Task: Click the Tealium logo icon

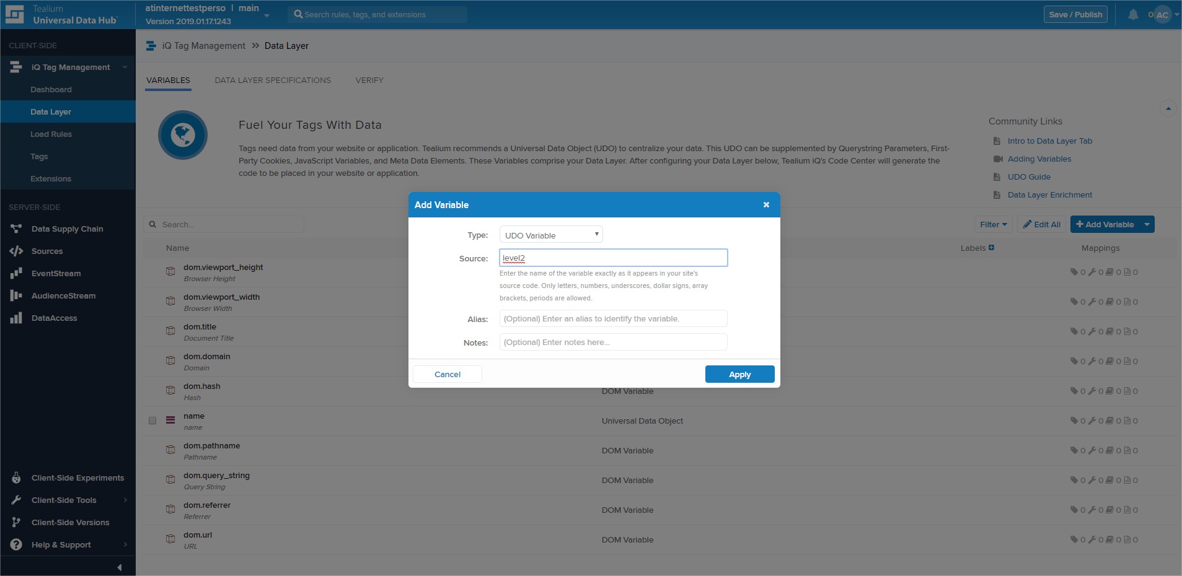Action: point(14,14)
